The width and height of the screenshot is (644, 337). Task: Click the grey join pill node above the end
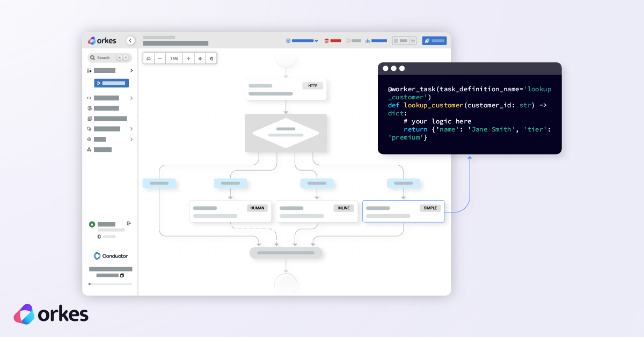tap(286, 253)
